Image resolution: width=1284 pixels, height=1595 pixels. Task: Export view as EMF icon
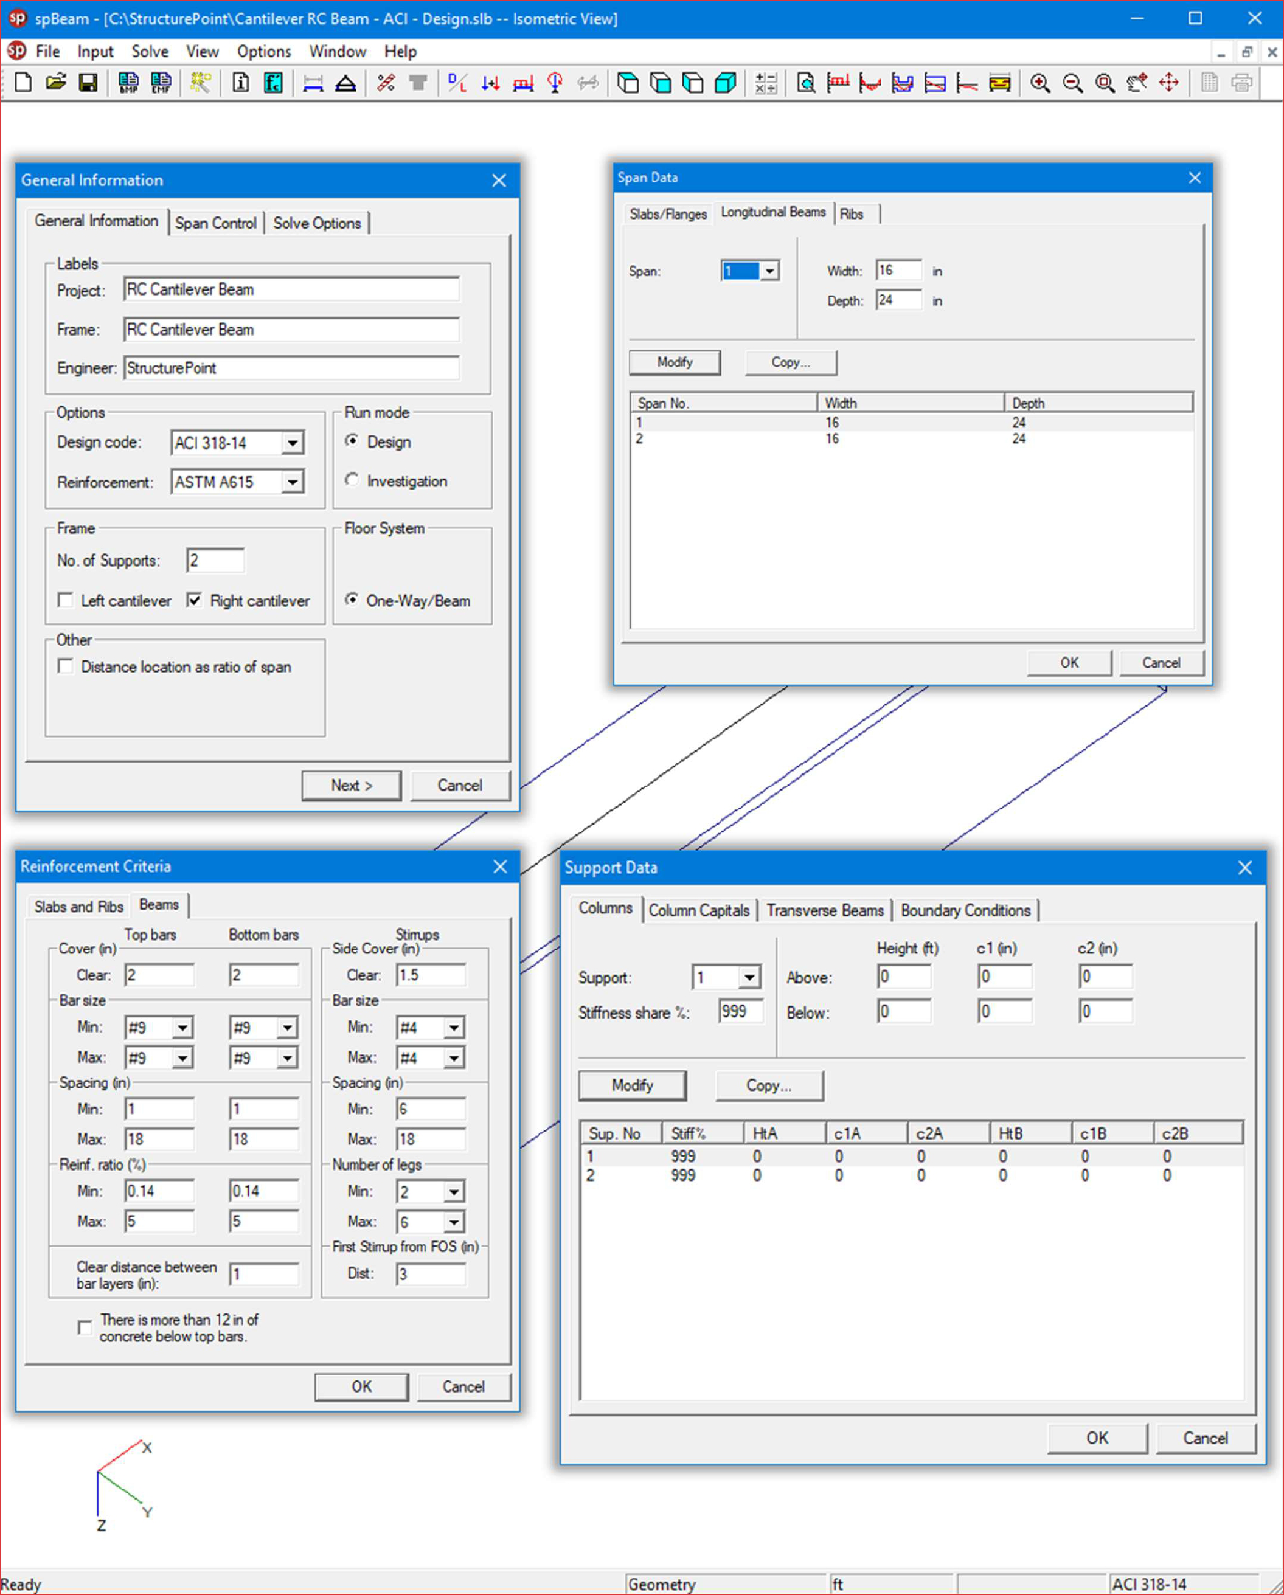[161, 82]
